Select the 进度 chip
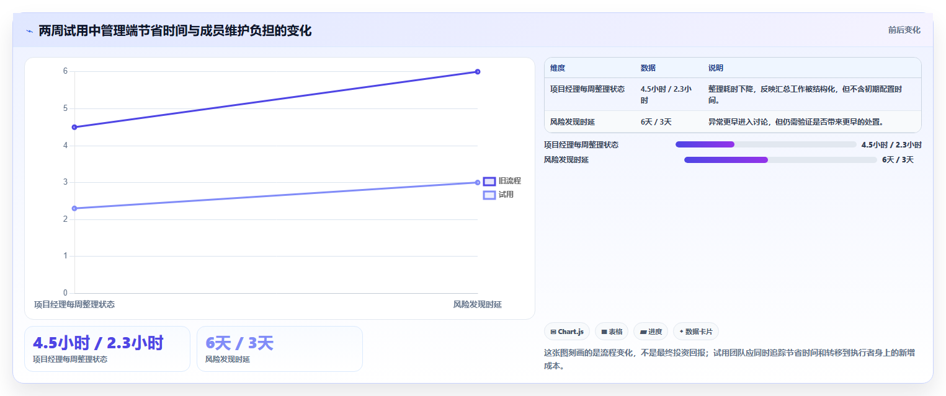 [x=651, y=332]
